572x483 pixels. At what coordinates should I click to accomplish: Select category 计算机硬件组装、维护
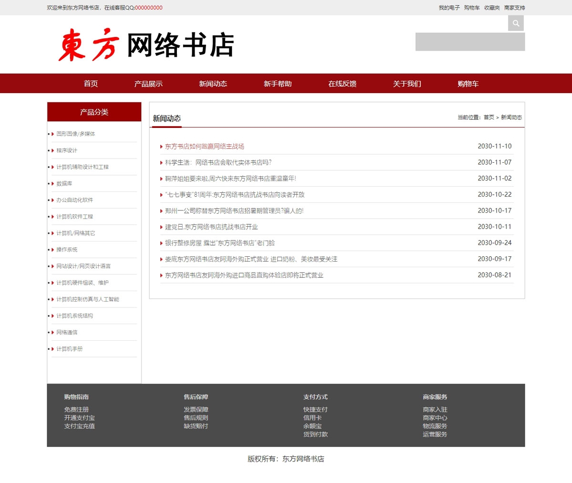pos(82,283)
